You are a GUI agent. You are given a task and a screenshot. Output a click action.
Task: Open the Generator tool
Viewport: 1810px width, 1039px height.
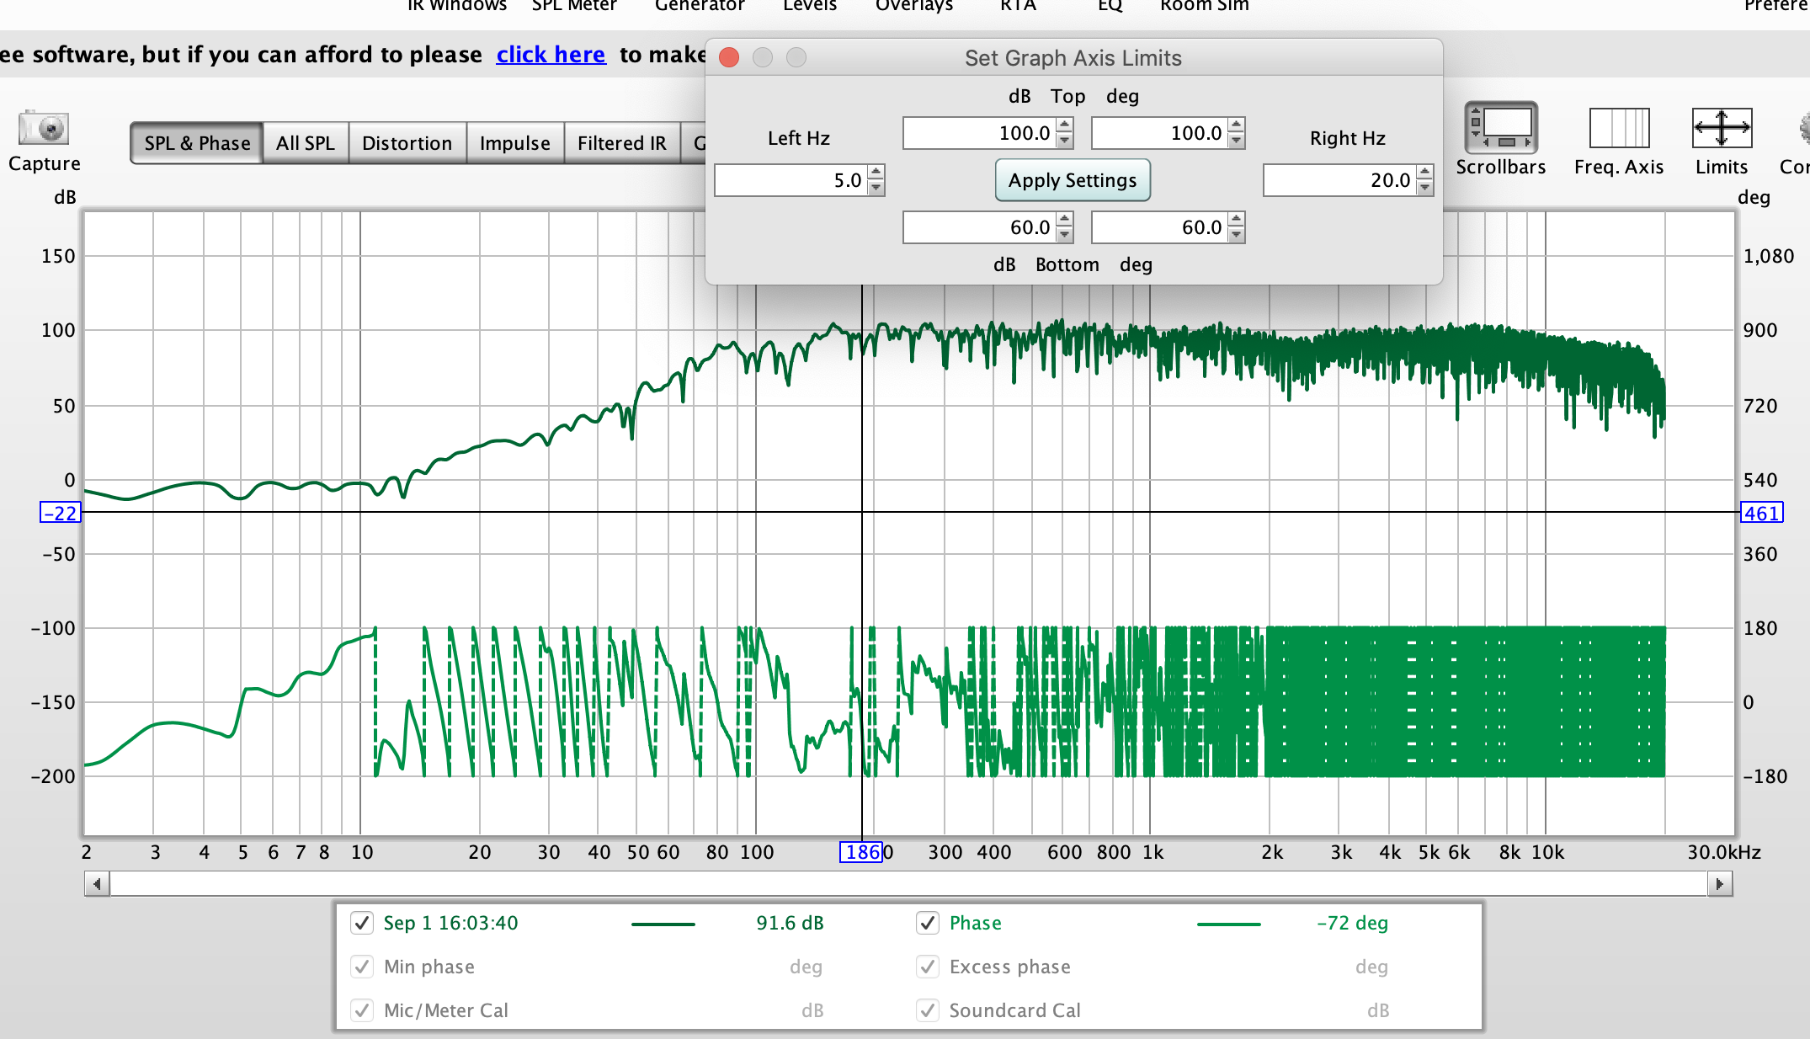(700, 7)
